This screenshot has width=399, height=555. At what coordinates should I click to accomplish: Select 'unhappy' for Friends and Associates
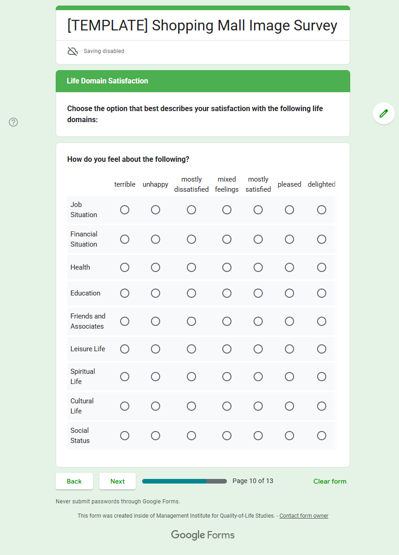[x=156, y=321]
